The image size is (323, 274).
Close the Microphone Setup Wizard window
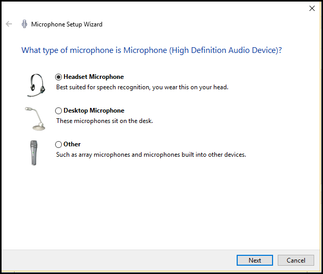[x=312, y=8]
